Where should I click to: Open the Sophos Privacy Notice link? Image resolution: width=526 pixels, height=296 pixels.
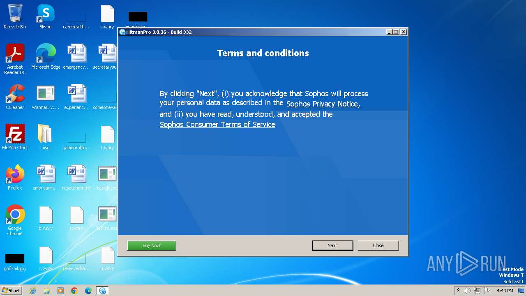tap(323, 104)
